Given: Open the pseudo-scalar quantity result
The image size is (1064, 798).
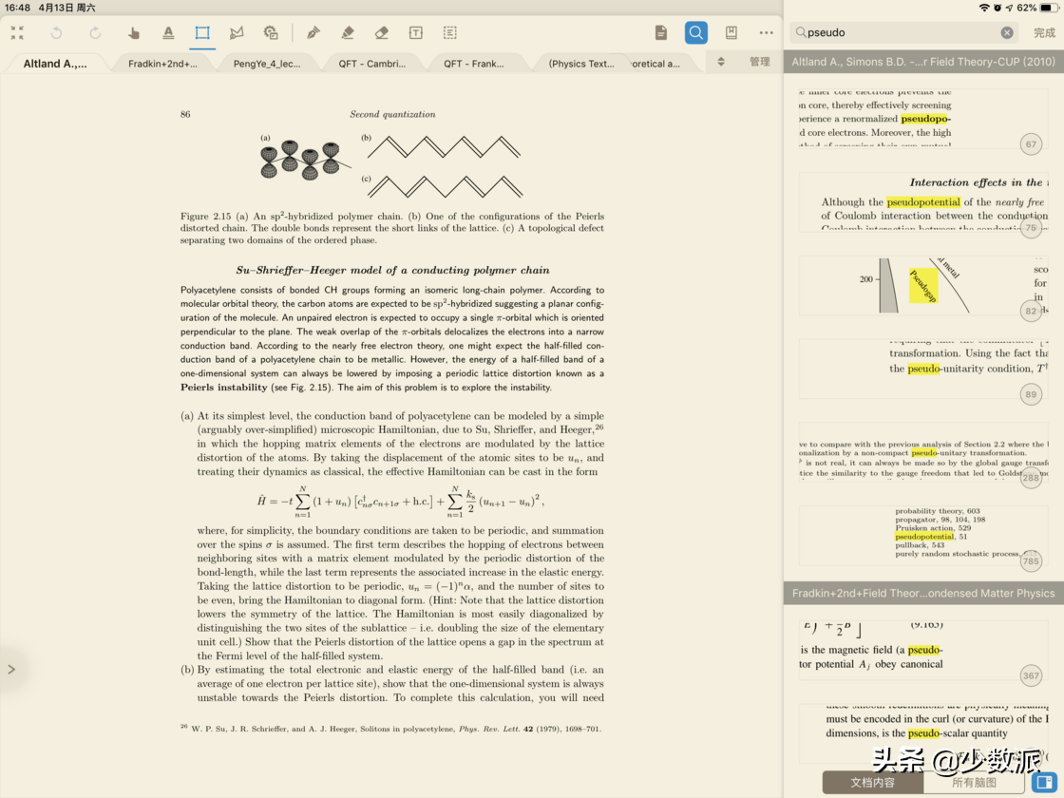Looking at the screenshot, I should (922, 732).
